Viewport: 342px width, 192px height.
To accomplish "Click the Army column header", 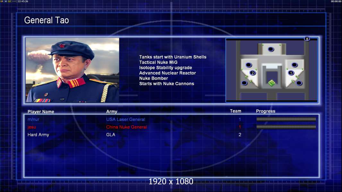I will pos(112,112).
